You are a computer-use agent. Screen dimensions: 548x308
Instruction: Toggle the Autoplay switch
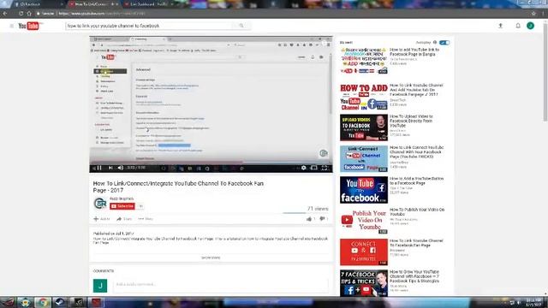tap(444, 42)
